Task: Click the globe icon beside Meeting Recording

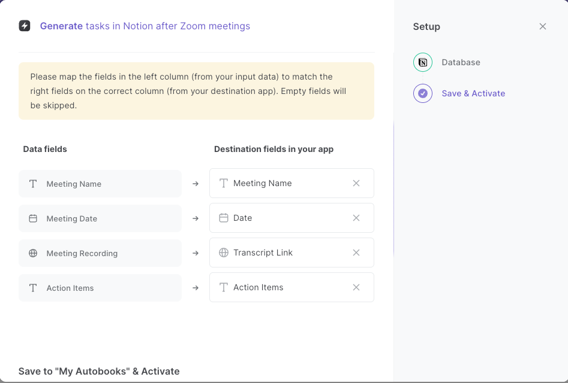Action: point(33,253)
